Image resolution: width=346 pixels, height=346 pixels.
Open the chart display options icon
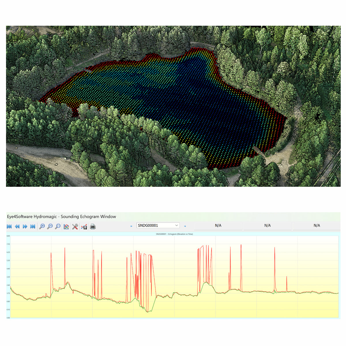tap(66, 227)
